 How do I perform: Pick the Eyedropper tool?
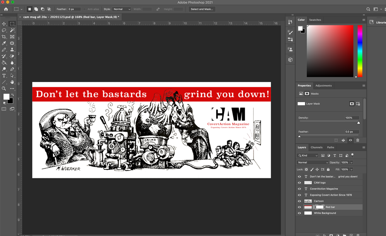pos(4,43)
